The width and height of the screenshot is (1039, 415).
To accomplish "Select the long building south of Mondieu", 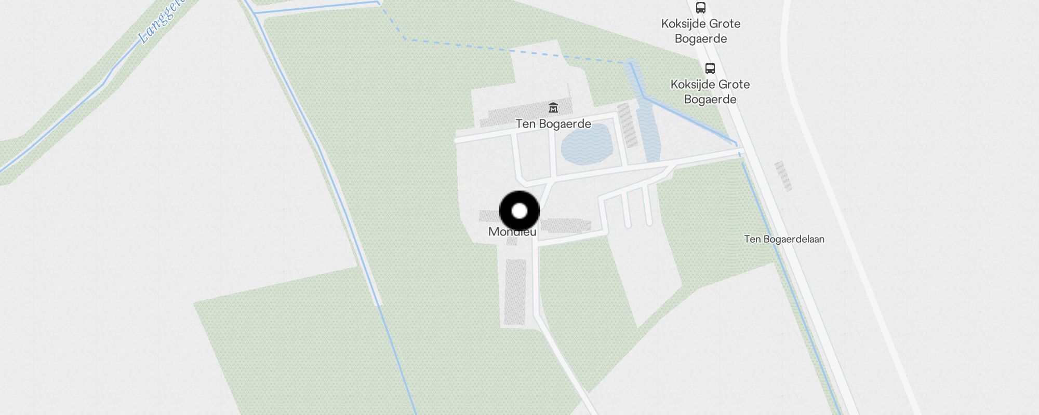I will 515,292.
